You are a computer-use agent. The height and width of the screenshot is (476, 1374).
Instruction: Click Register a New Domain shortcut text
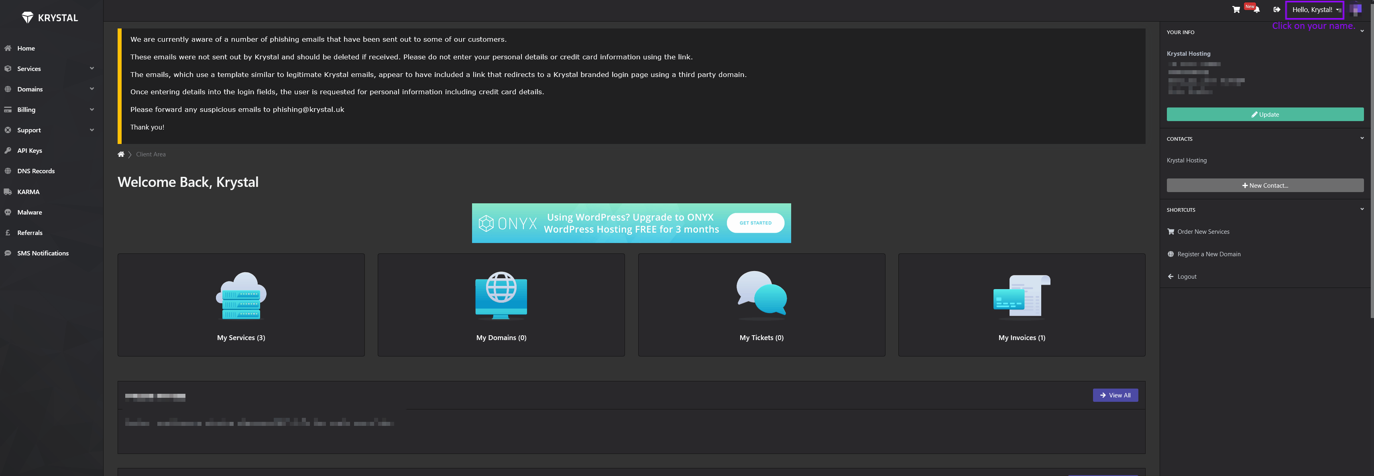tap(1209, 254)
